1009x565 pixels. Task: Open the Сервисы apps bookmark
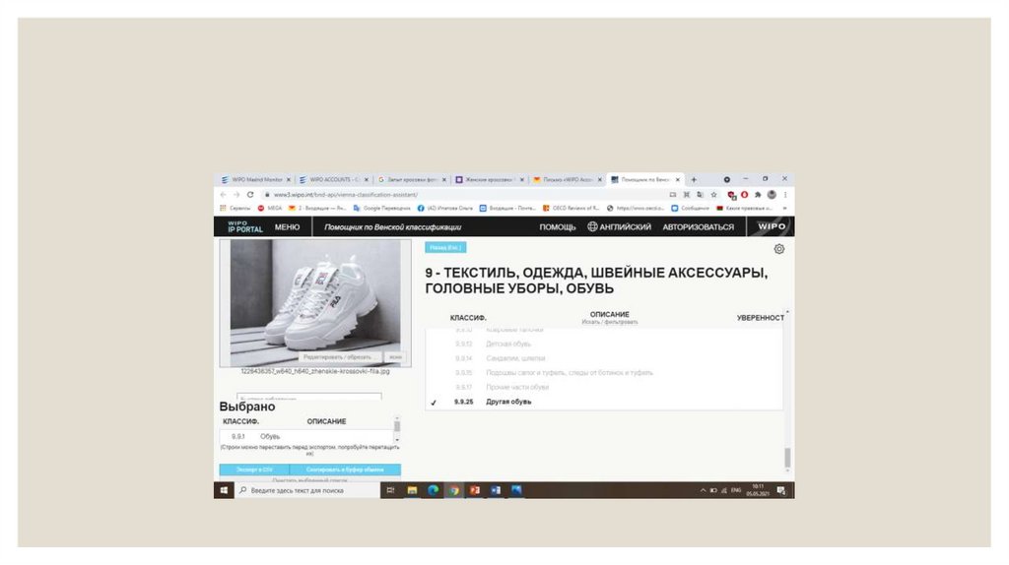click(x=235, y=209)
